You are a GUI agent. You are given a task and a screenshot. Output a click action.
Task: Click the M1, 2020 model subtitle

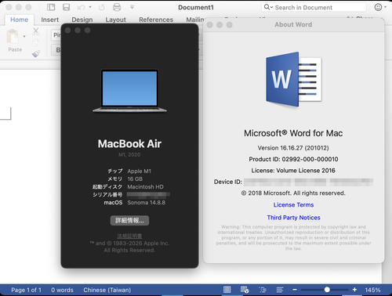129,155
